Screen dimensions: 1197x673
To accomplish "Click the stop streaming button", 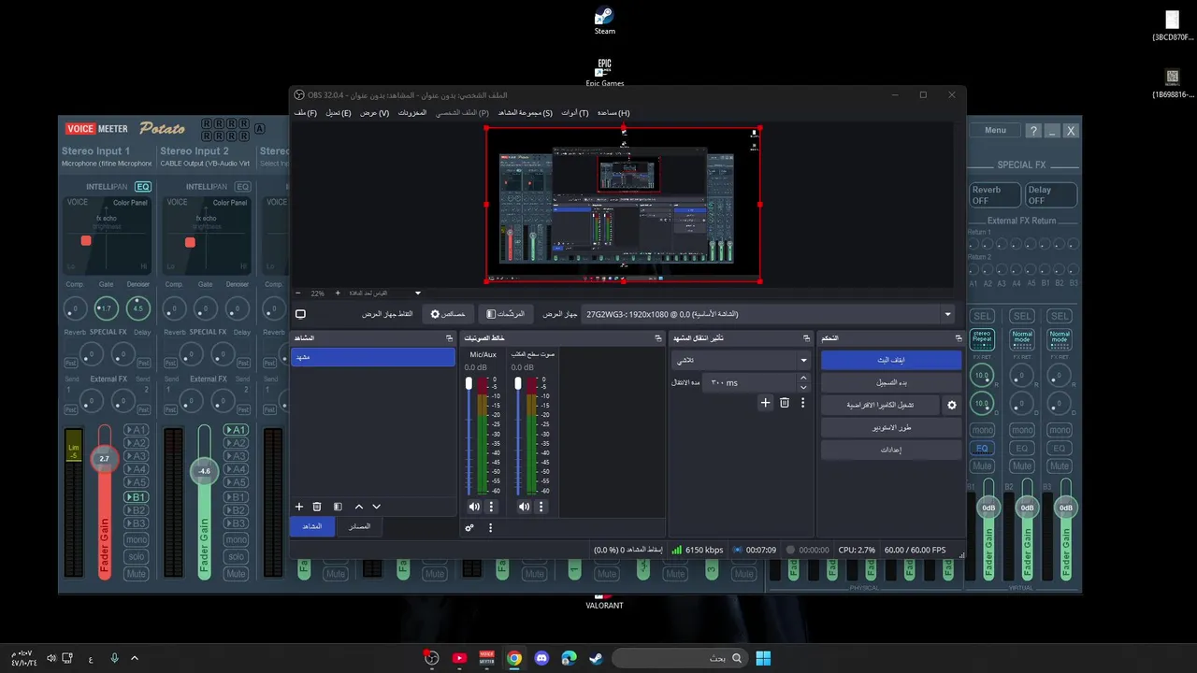I will [891, 360].
